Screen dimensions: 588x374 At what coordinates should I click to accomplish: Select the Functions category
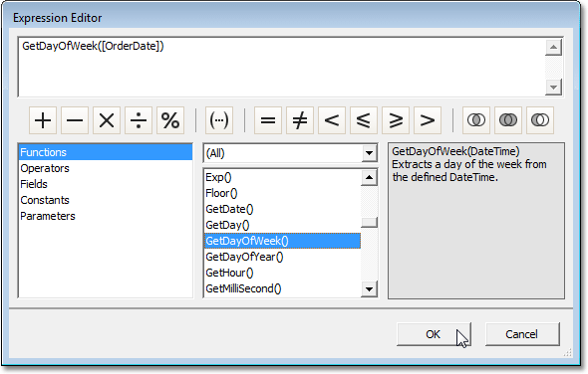(x=106, y=152)
